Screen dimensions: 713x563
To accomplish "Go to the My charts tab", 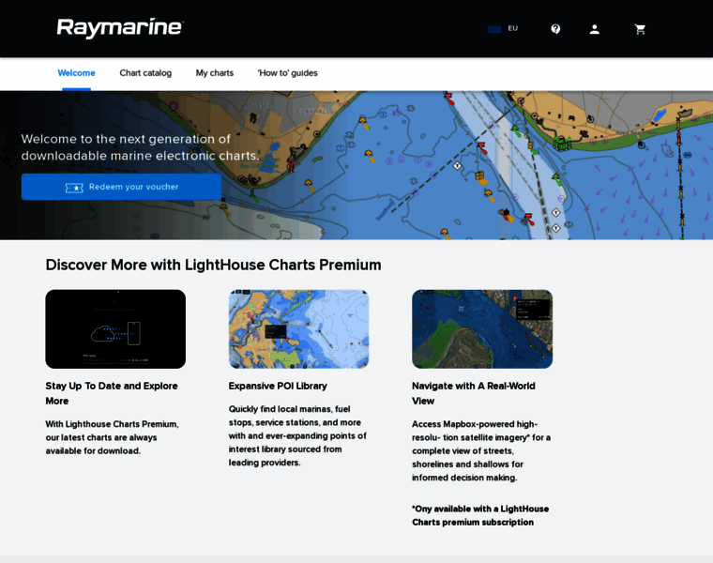I will click(x=215, y=73).
